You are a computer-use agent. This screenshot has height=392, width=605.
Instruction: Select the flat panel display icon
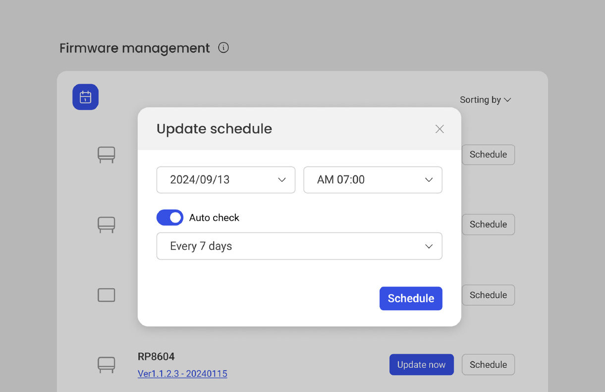[106, 295]
